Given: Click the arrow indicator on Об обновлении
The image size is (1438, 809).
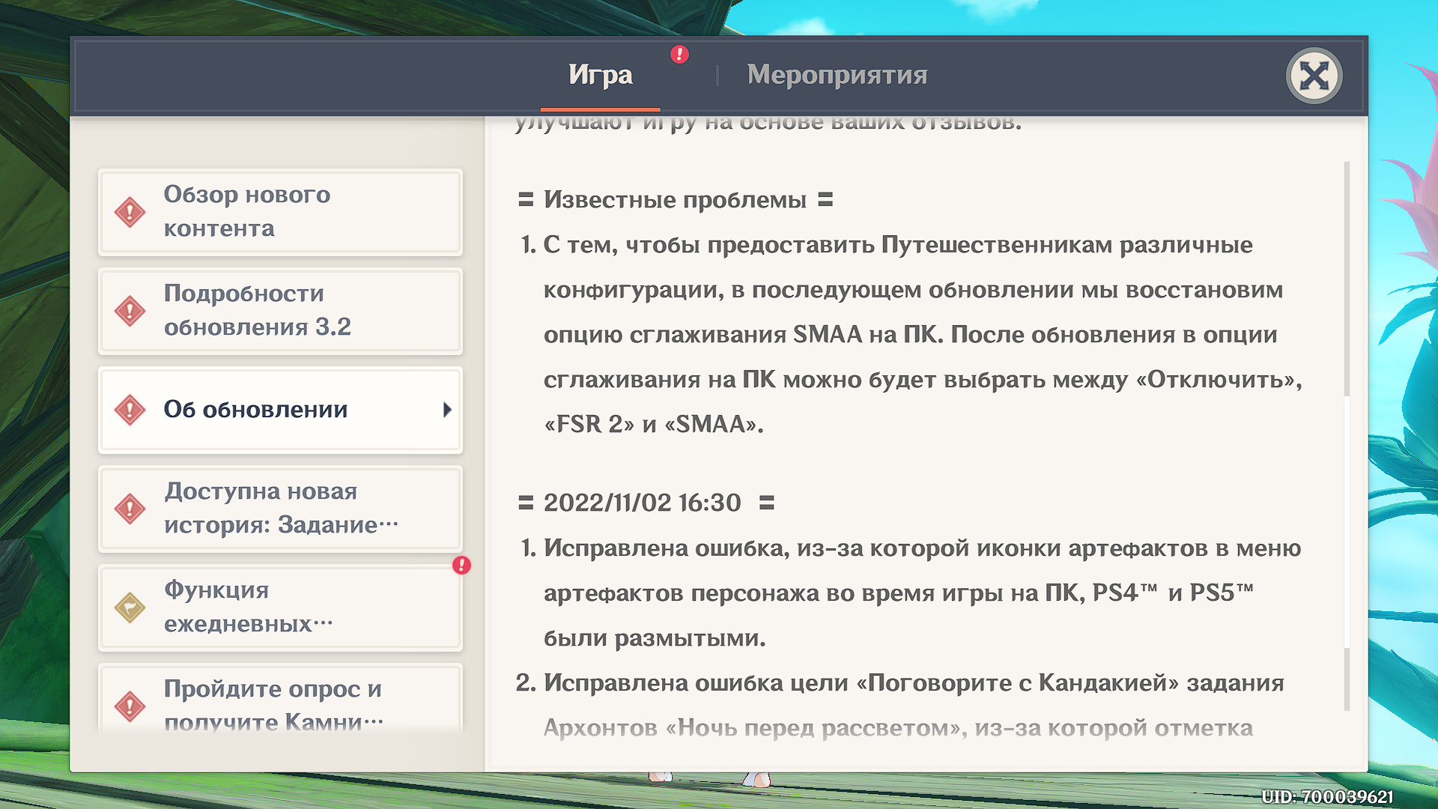Looking at the screenshot, I should (x=447, y=410).
